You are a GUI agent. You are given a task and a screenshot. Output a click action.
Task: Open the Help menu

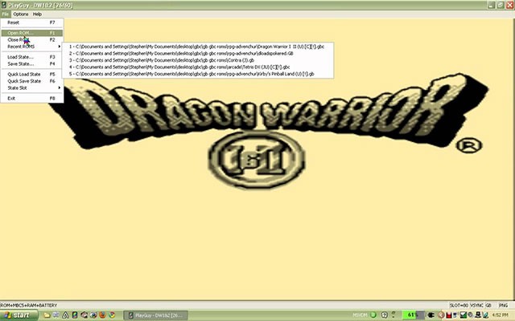[x=37, y=14]
